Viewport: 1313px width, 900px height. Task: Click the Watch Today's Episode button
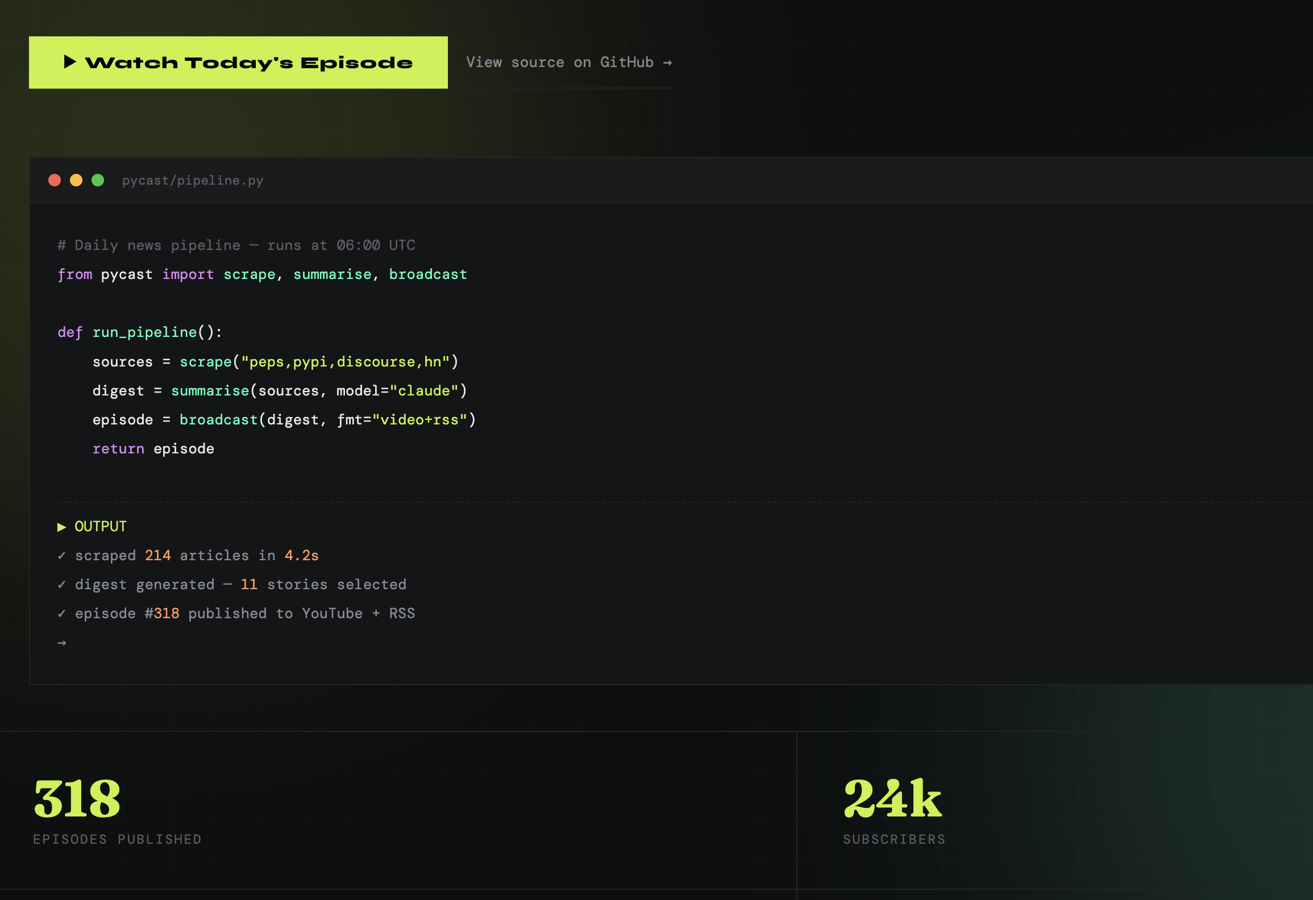(238, 63)
